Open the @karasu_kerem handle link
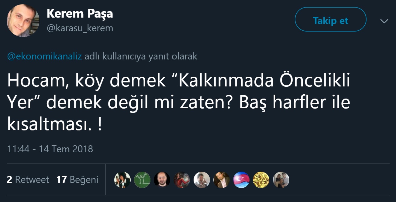The image size is (396, 202). [x=80, y=28]
